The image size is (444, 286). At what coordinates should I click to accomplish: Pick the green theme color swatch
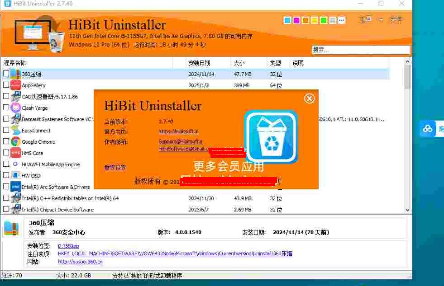(324, 20)
